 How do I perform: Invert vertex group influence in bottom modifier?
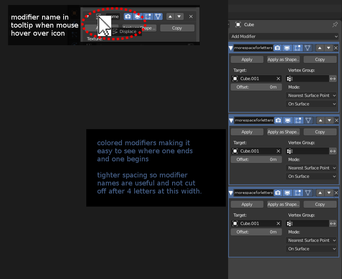click(333, 223)
